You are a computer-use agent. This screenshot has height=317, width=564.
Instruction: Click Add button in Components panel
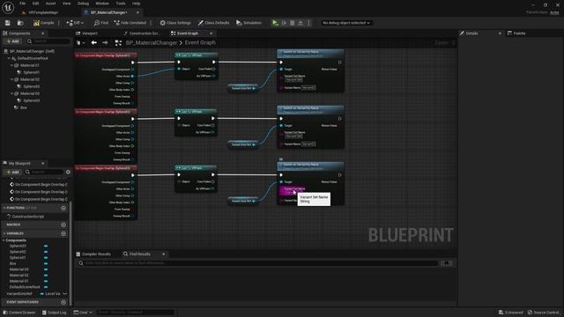click(12, 41)
